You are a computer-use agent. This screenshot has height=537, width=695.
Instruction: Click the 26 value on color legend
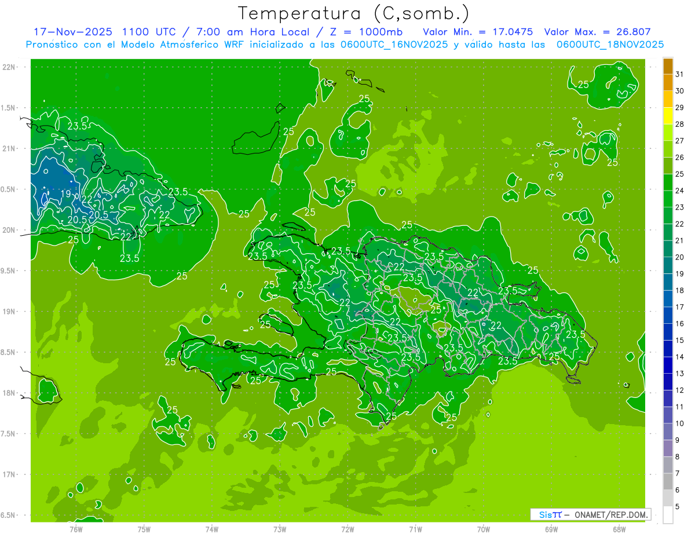(680, 157)
